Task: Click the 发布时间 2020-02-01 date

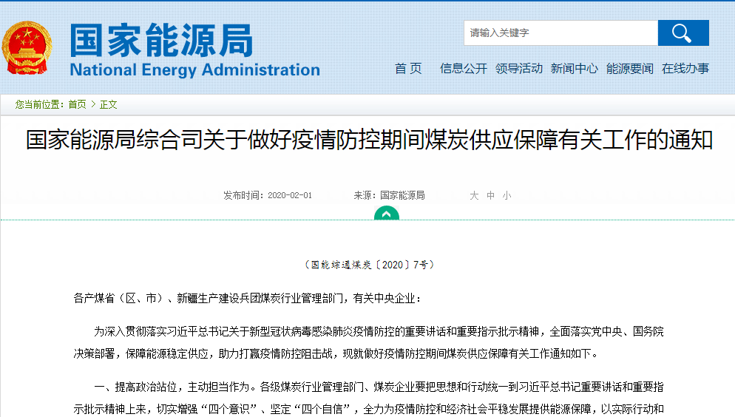Action: click(x=268, y=196)
